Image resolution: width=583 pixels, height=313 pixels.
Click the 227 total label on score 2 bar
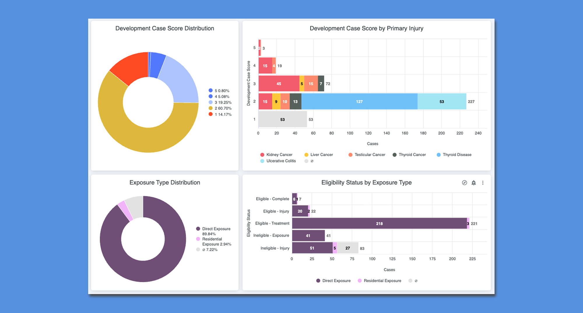click(471, 102)
